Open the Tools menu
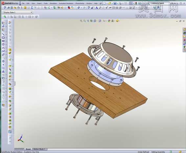This screenshot has height=153, width=186. (46, 3)
